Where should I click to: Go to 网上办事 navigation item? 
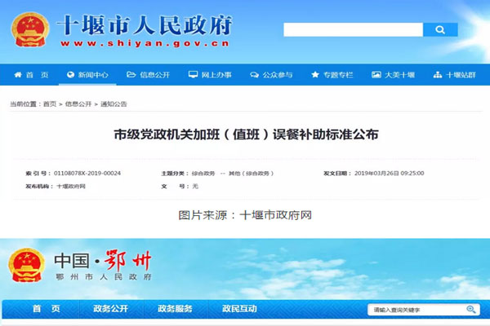[x=216, y=75]
